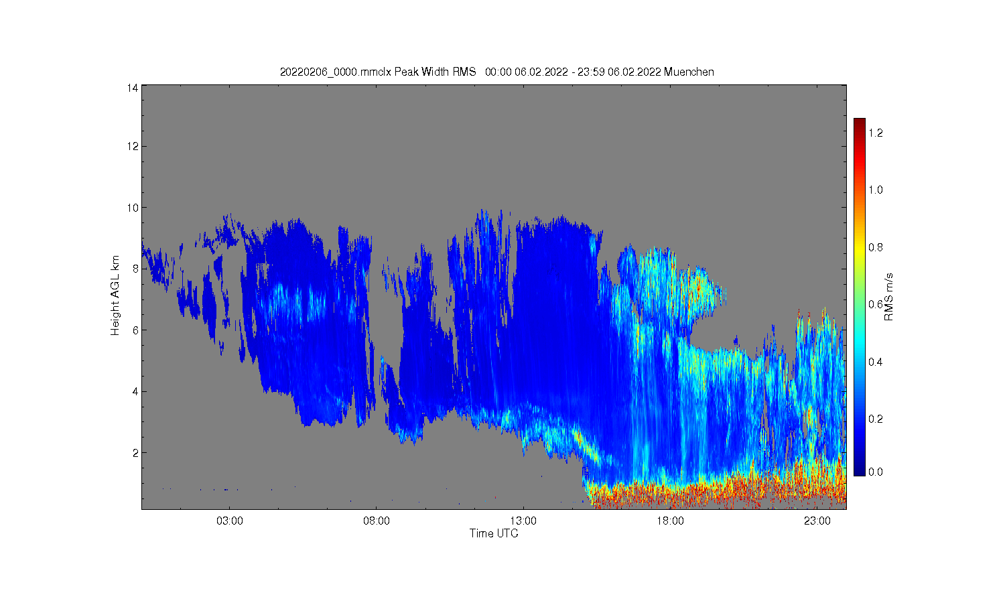Click the 23:00 time tick label
Screen dimensions: 1005x603
pos(817,521)
